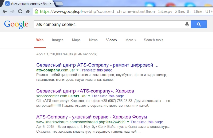Switch to the News results tab
Viewport: 213px width, 138px height.
93,40
